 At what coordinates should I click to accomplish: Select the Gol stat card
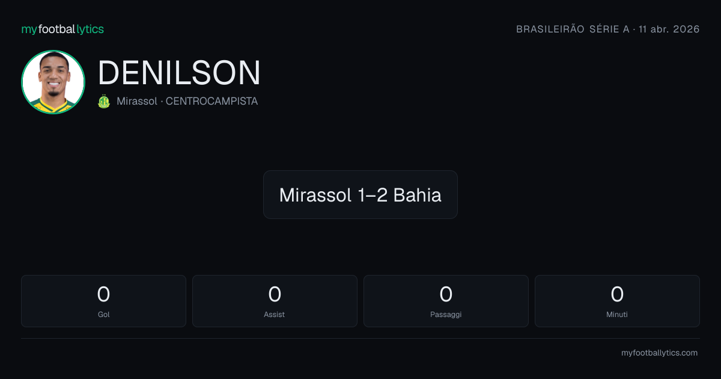[x=103, y=301]
